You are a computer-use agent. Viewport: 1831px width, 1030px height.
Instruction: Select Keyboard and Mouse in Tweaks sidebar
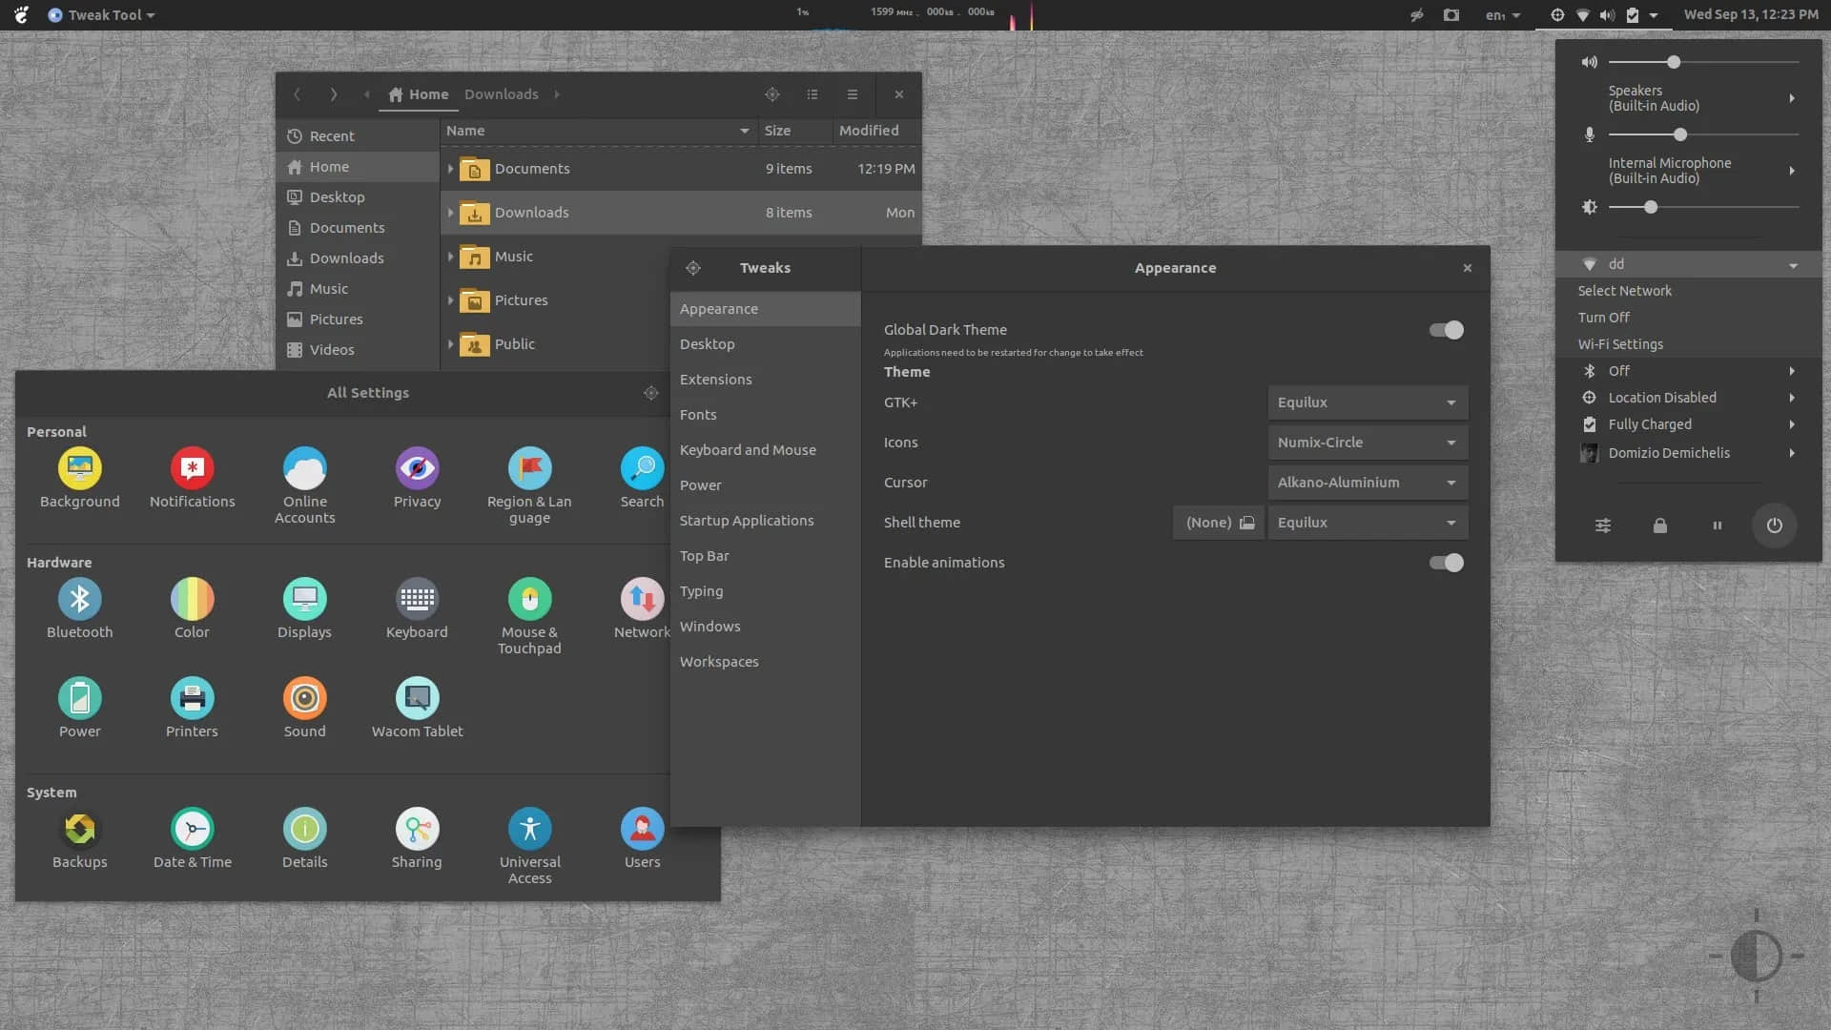pos(749,449)
